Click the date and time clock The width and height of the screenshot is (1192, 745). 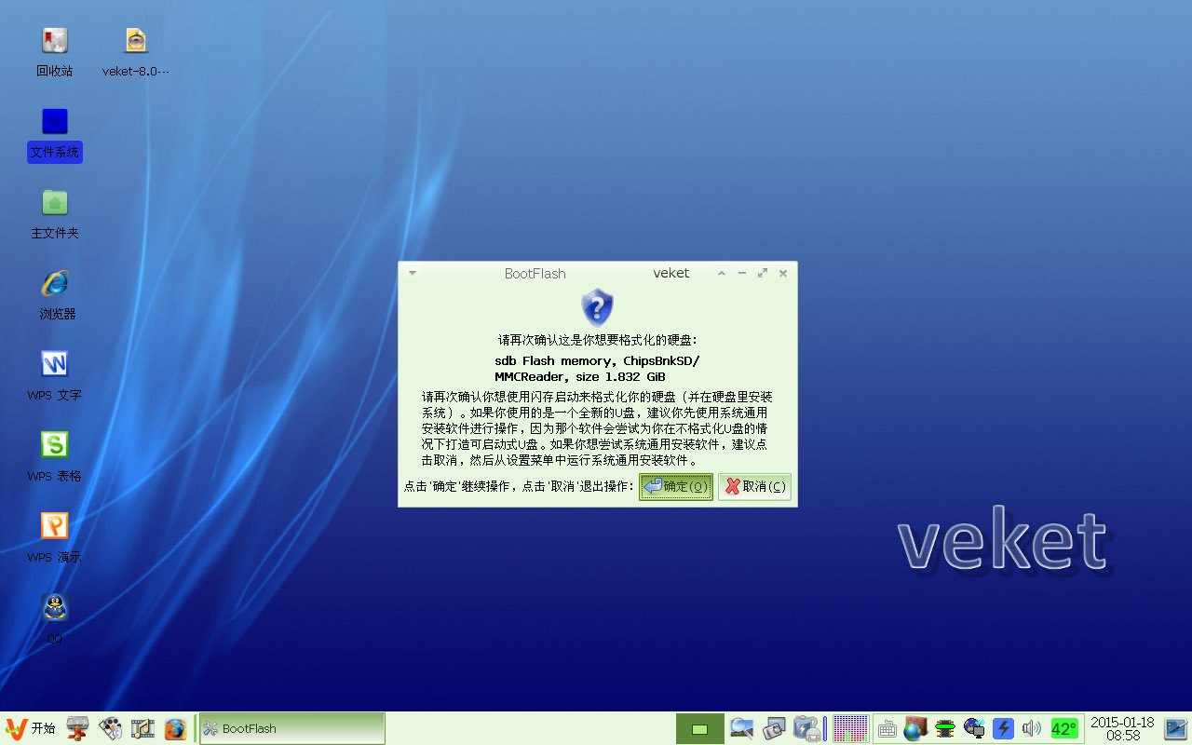1122,728
